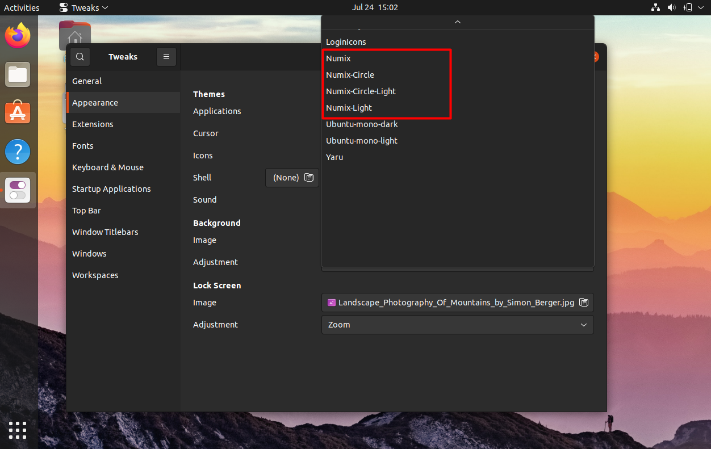Screen dimensions: 711x449
Task: Choose Numix-Circle-Light icon theme
Action: point(458,91)
